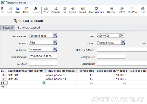Open the Barcode tool

tap(111, 8)
